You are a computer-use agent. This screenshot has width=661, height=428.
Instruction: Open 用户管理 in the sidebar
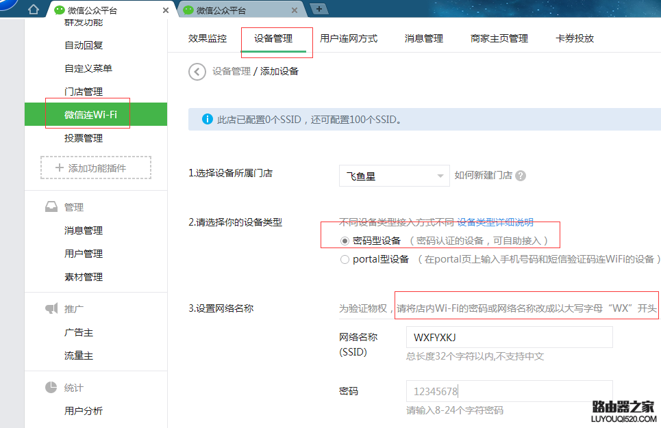(x=84, y=254)
